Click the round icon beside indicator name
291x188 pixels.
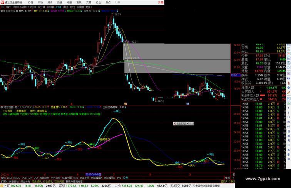point(2,107)
